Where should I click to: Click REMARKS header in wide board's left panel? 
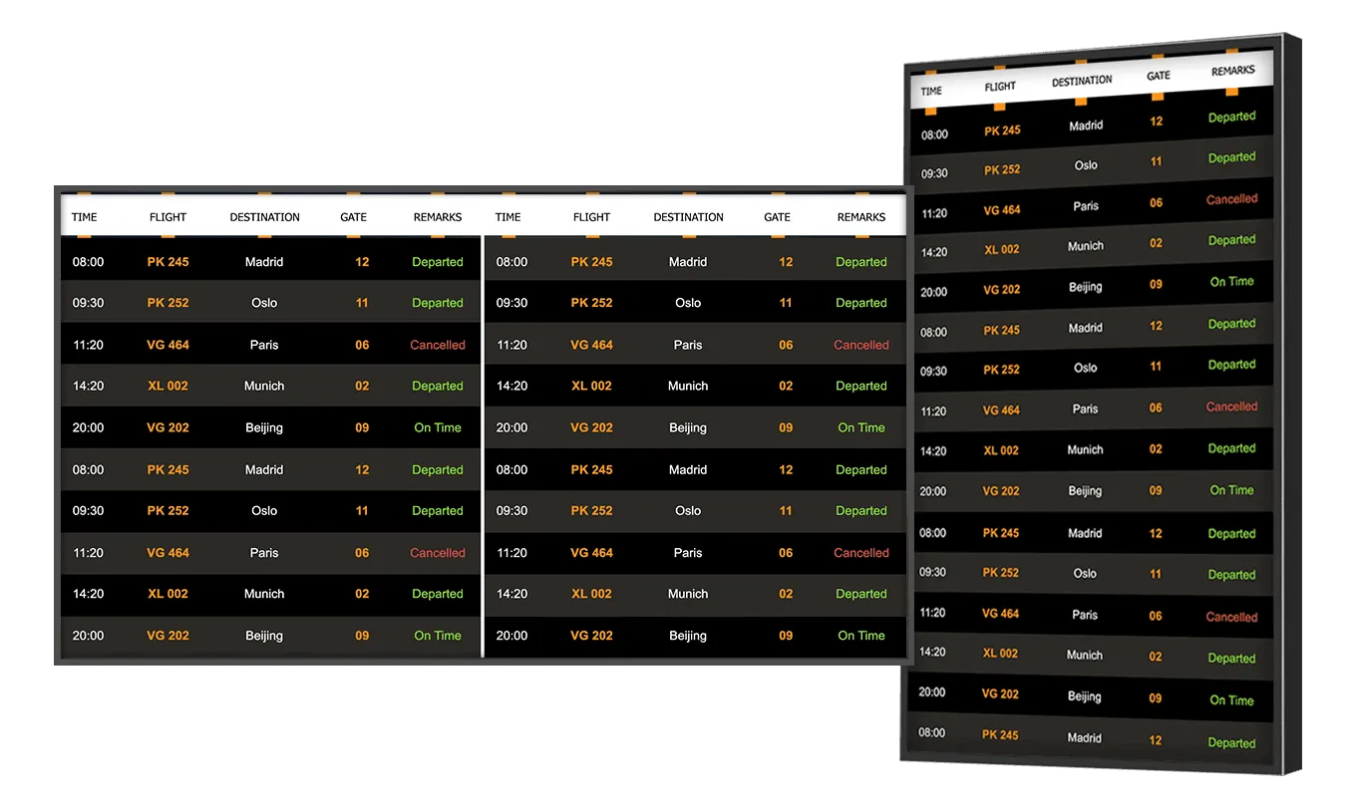tap(438, 217)
